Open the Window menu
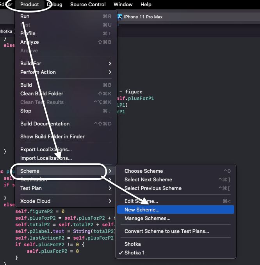260x265 pixels. point(123,5)
